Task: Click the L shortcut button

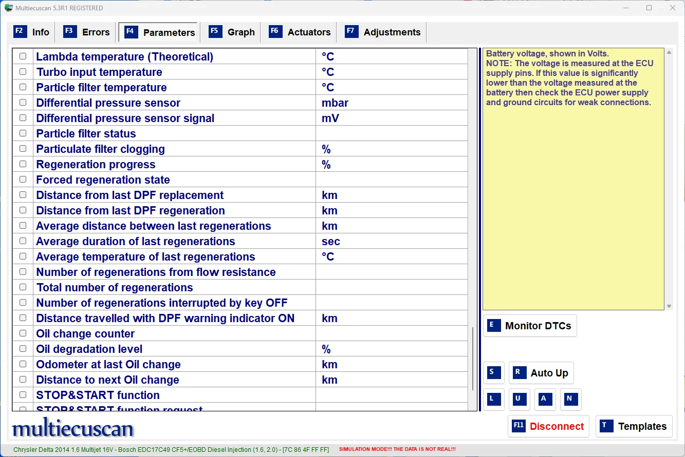Action: 494,400
